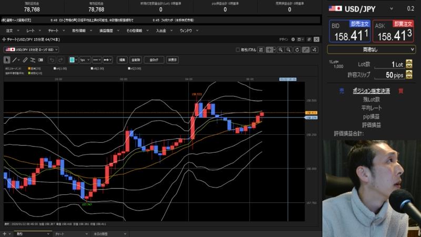Enable the 取引パネル checkbox
The image size is (421, 237).
click(238, 50)
